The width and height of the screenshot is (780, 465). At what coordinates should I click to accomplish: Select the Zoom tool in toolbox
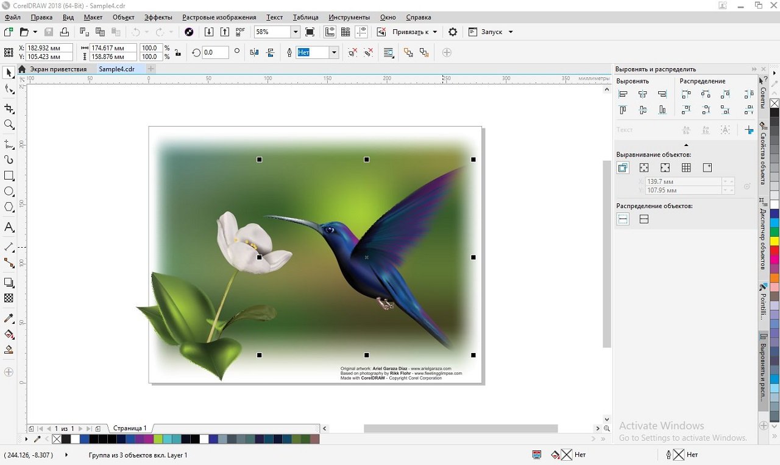(9, 124)
